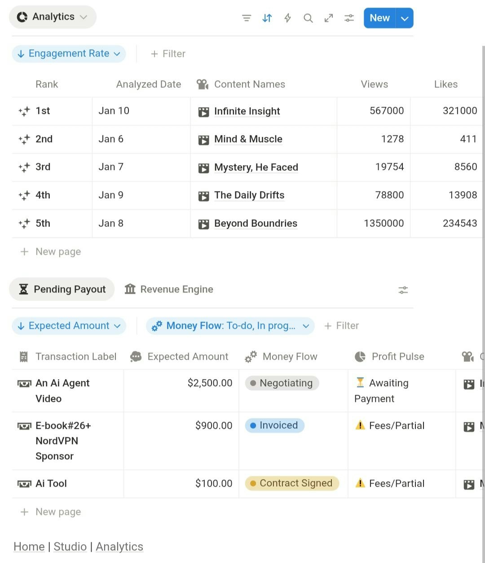Click the expand full page arrows icon
485x563 pixels.
[329, 18]
